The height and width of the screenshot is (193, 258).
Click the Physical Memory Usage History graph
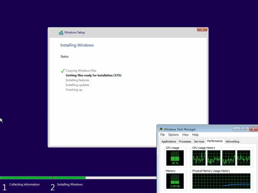(221, 181)
